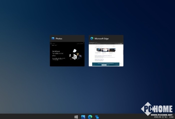Select the "Photos" title label

point(59,39)
